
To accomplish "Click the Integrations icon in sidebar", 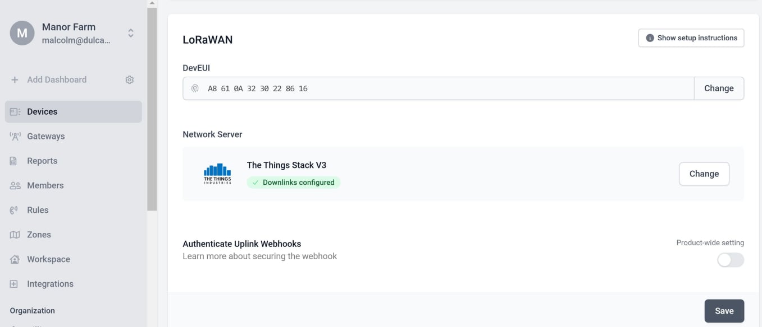I will tap(15, 283).
